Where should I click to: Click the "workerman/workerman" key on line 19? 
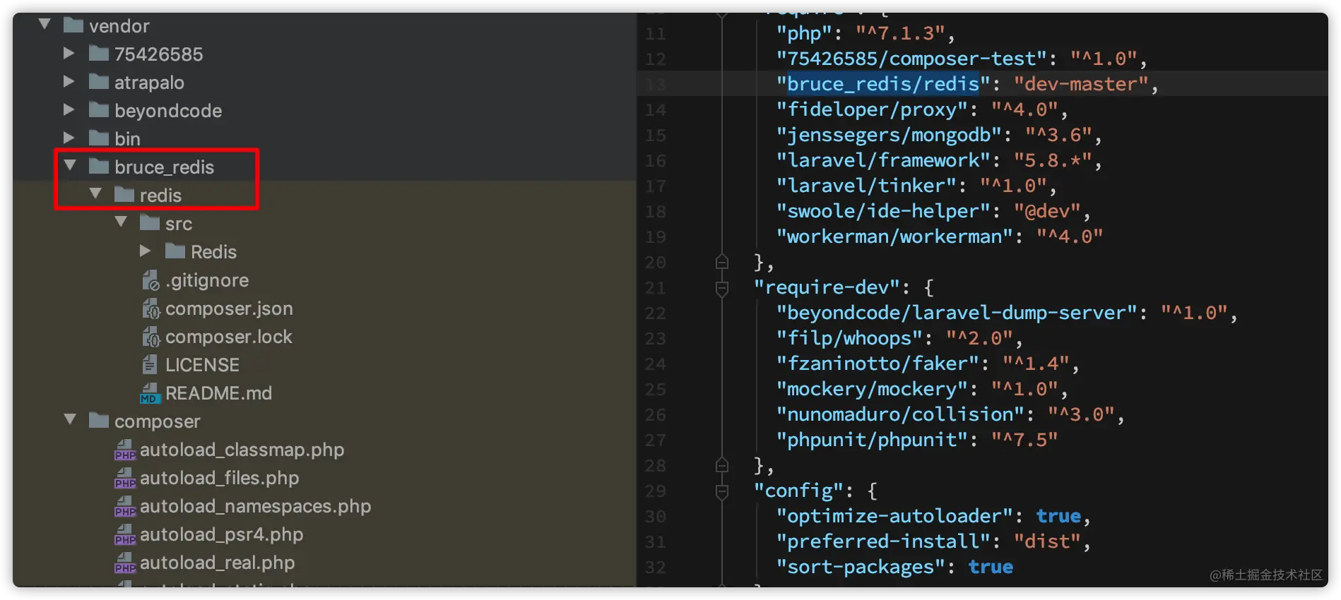click(894, 236)
